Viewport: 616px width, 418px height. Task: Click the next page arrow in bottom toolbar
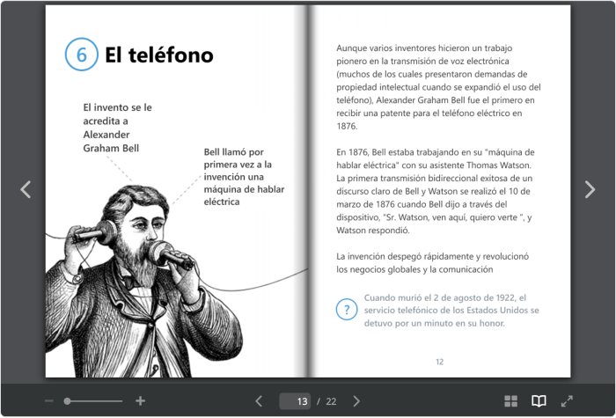pos(356,401)
